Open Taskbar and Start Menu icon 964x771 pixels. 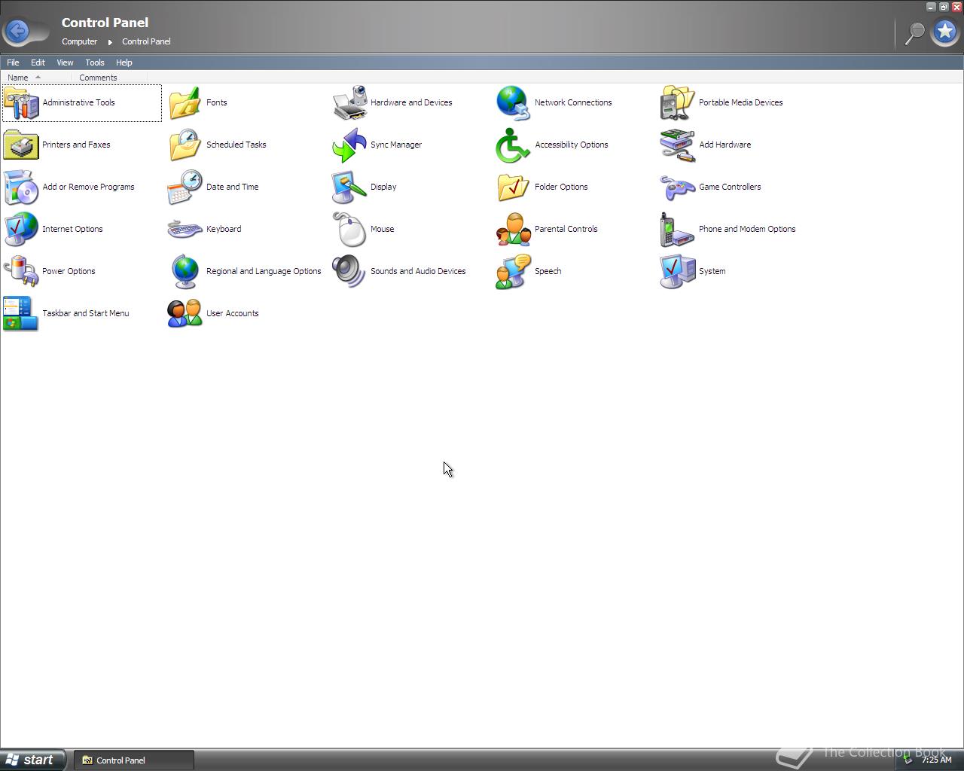pyautogui.click(x=21, y=313)
